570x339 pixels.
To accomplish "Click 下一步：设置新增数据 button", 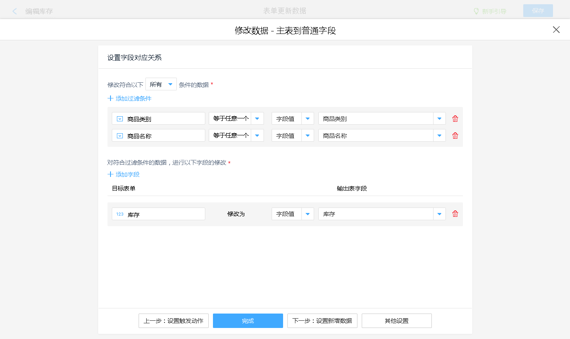I will [x=322, y=321].
